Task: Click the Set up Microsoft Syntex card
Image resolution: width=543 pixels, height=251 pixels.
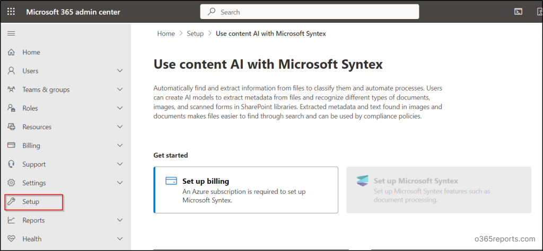Action: tap(439, 190)
